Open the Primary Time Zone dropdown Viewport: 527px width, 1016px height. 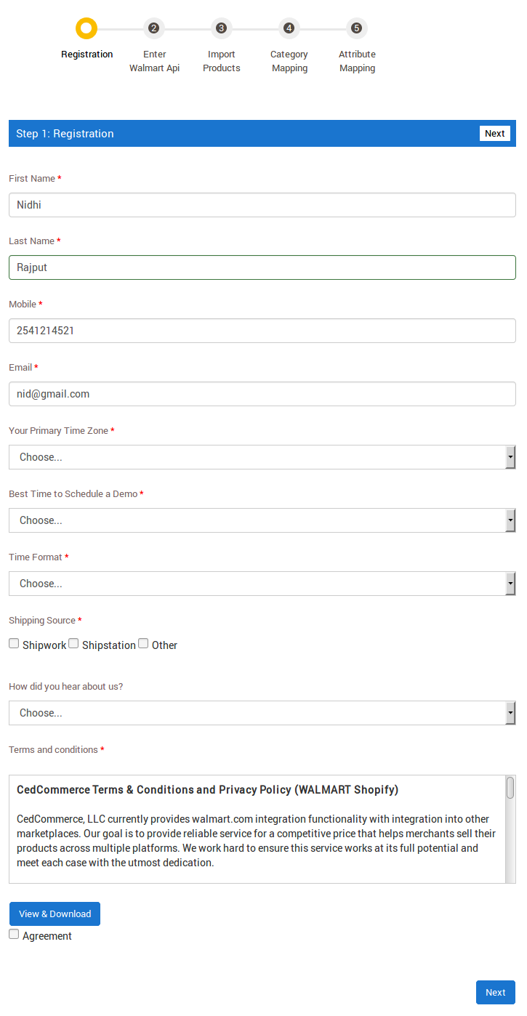[262, 457]
